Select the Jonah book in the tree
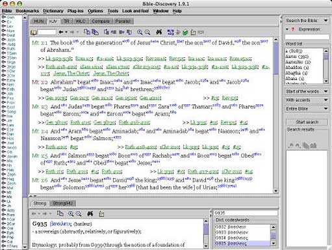 point(12,156)
